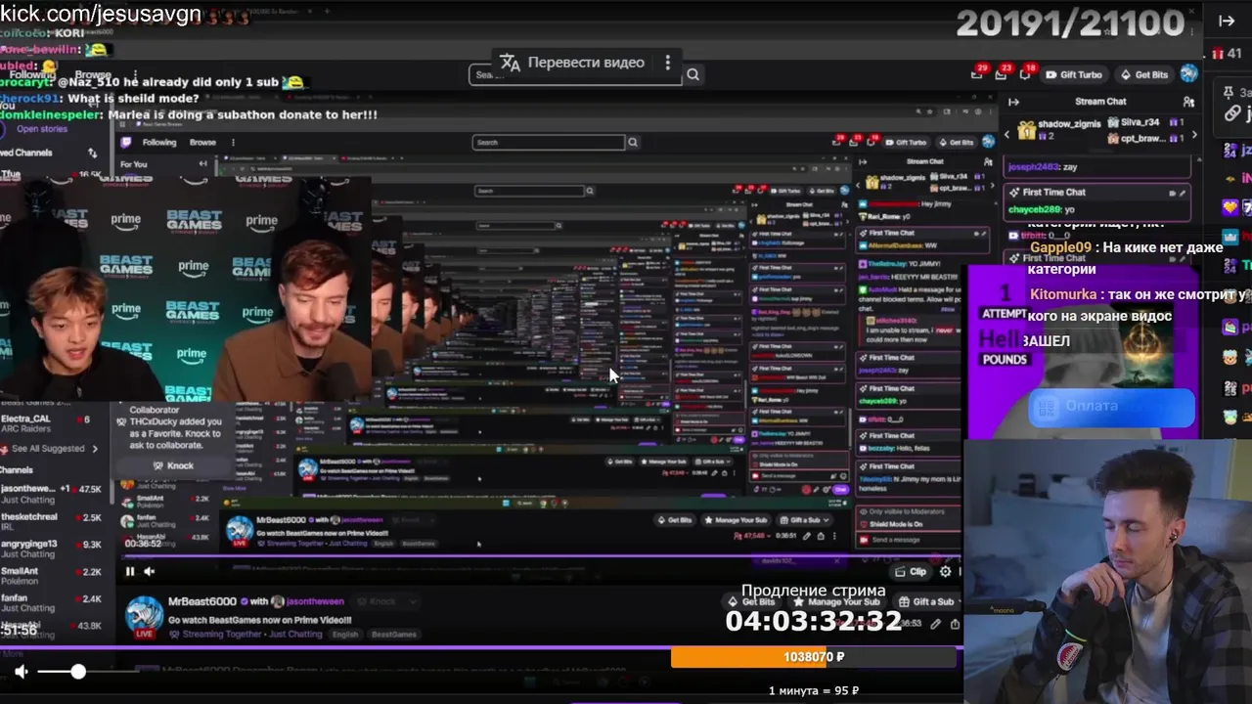
Task: Show previous gift leaders with the left arrow
Action: click(x=1007, y=134)
